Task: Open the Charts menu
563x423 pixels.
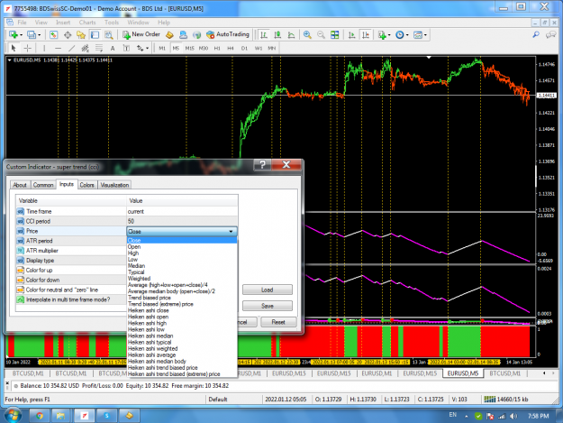Action: (x=87, y=23)
